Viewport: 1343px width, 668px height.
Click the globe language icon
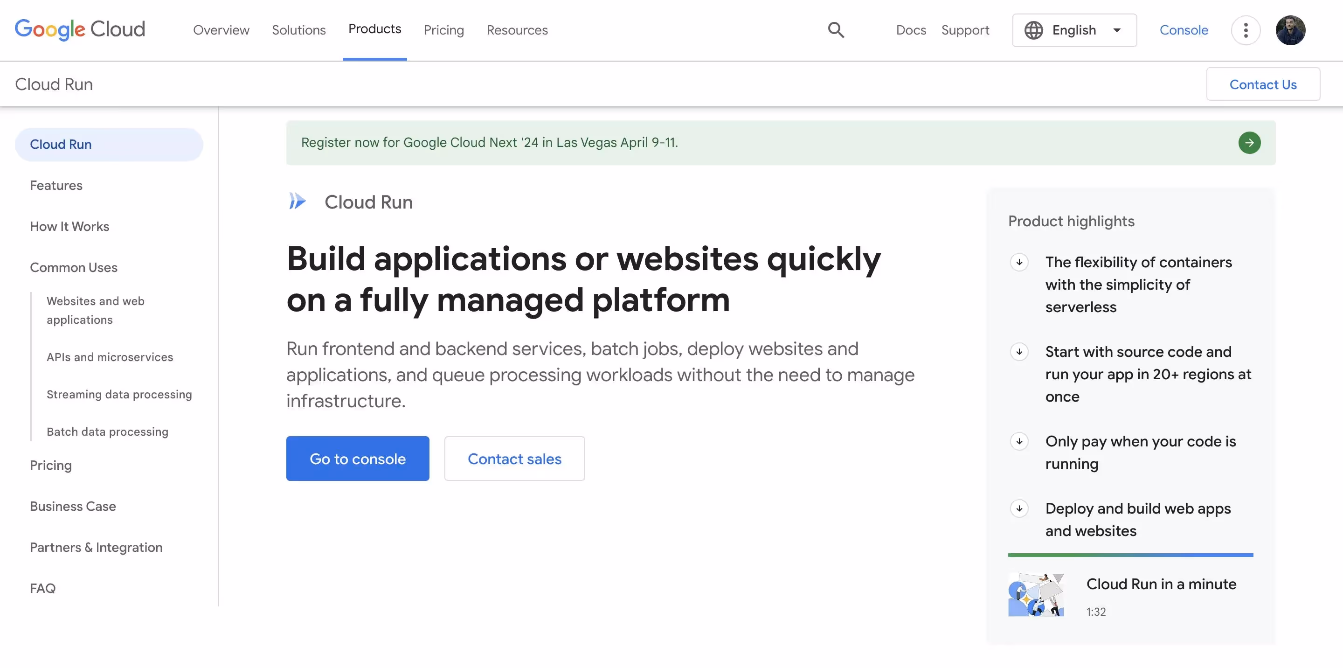pyautogui.click(x=1033, y=30)
